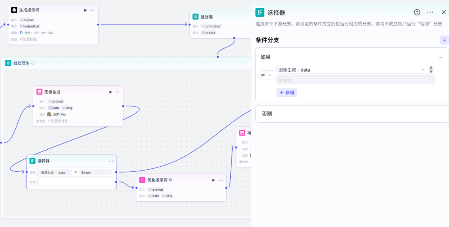This screenshot has height=227, width=449.
Task: Click the 通用-Pro model label
Action: point(57,114)
